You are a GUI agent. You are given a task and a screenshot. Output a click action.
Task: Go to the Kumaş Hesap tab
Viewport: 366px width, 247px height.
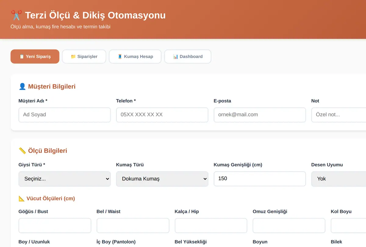pos(135,57)
